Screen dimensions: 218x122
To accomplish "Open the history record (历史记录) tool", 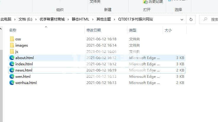I will tap(153, 2).
